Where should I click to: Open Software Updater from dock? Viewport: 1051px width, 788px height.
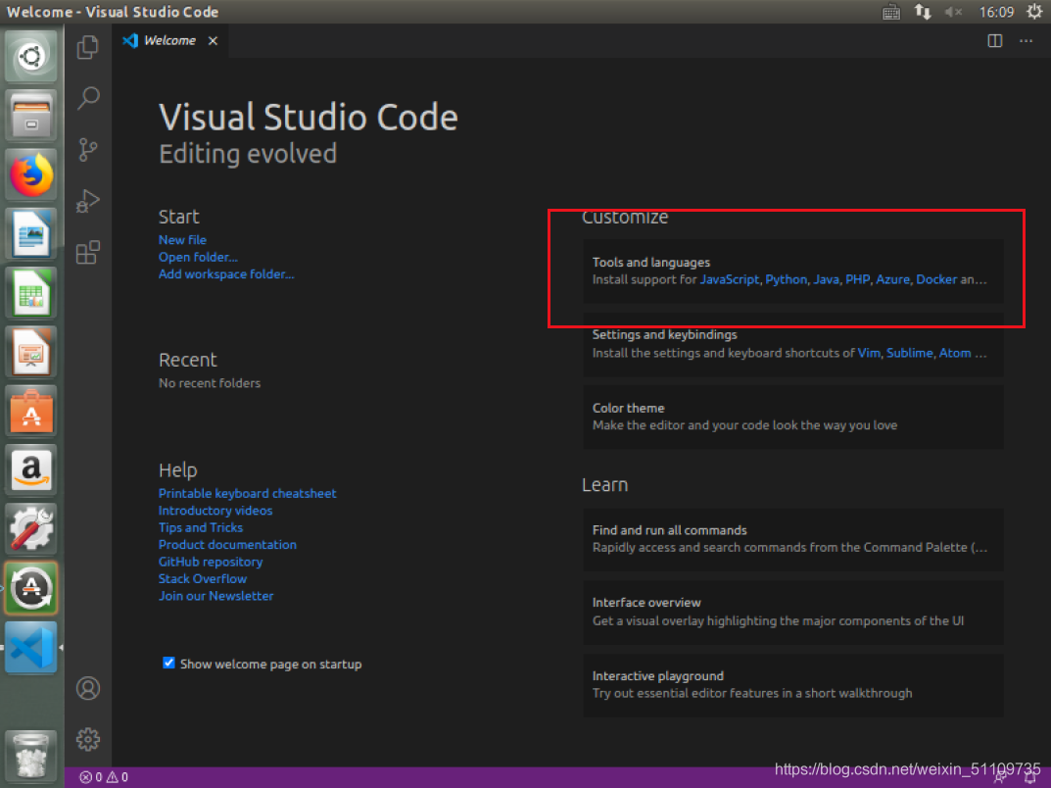[x=30, y=587]
